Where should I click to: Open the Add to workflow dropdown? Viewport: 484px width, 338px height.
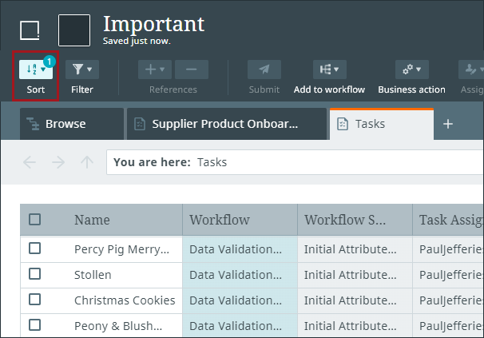tap(328, 70)
